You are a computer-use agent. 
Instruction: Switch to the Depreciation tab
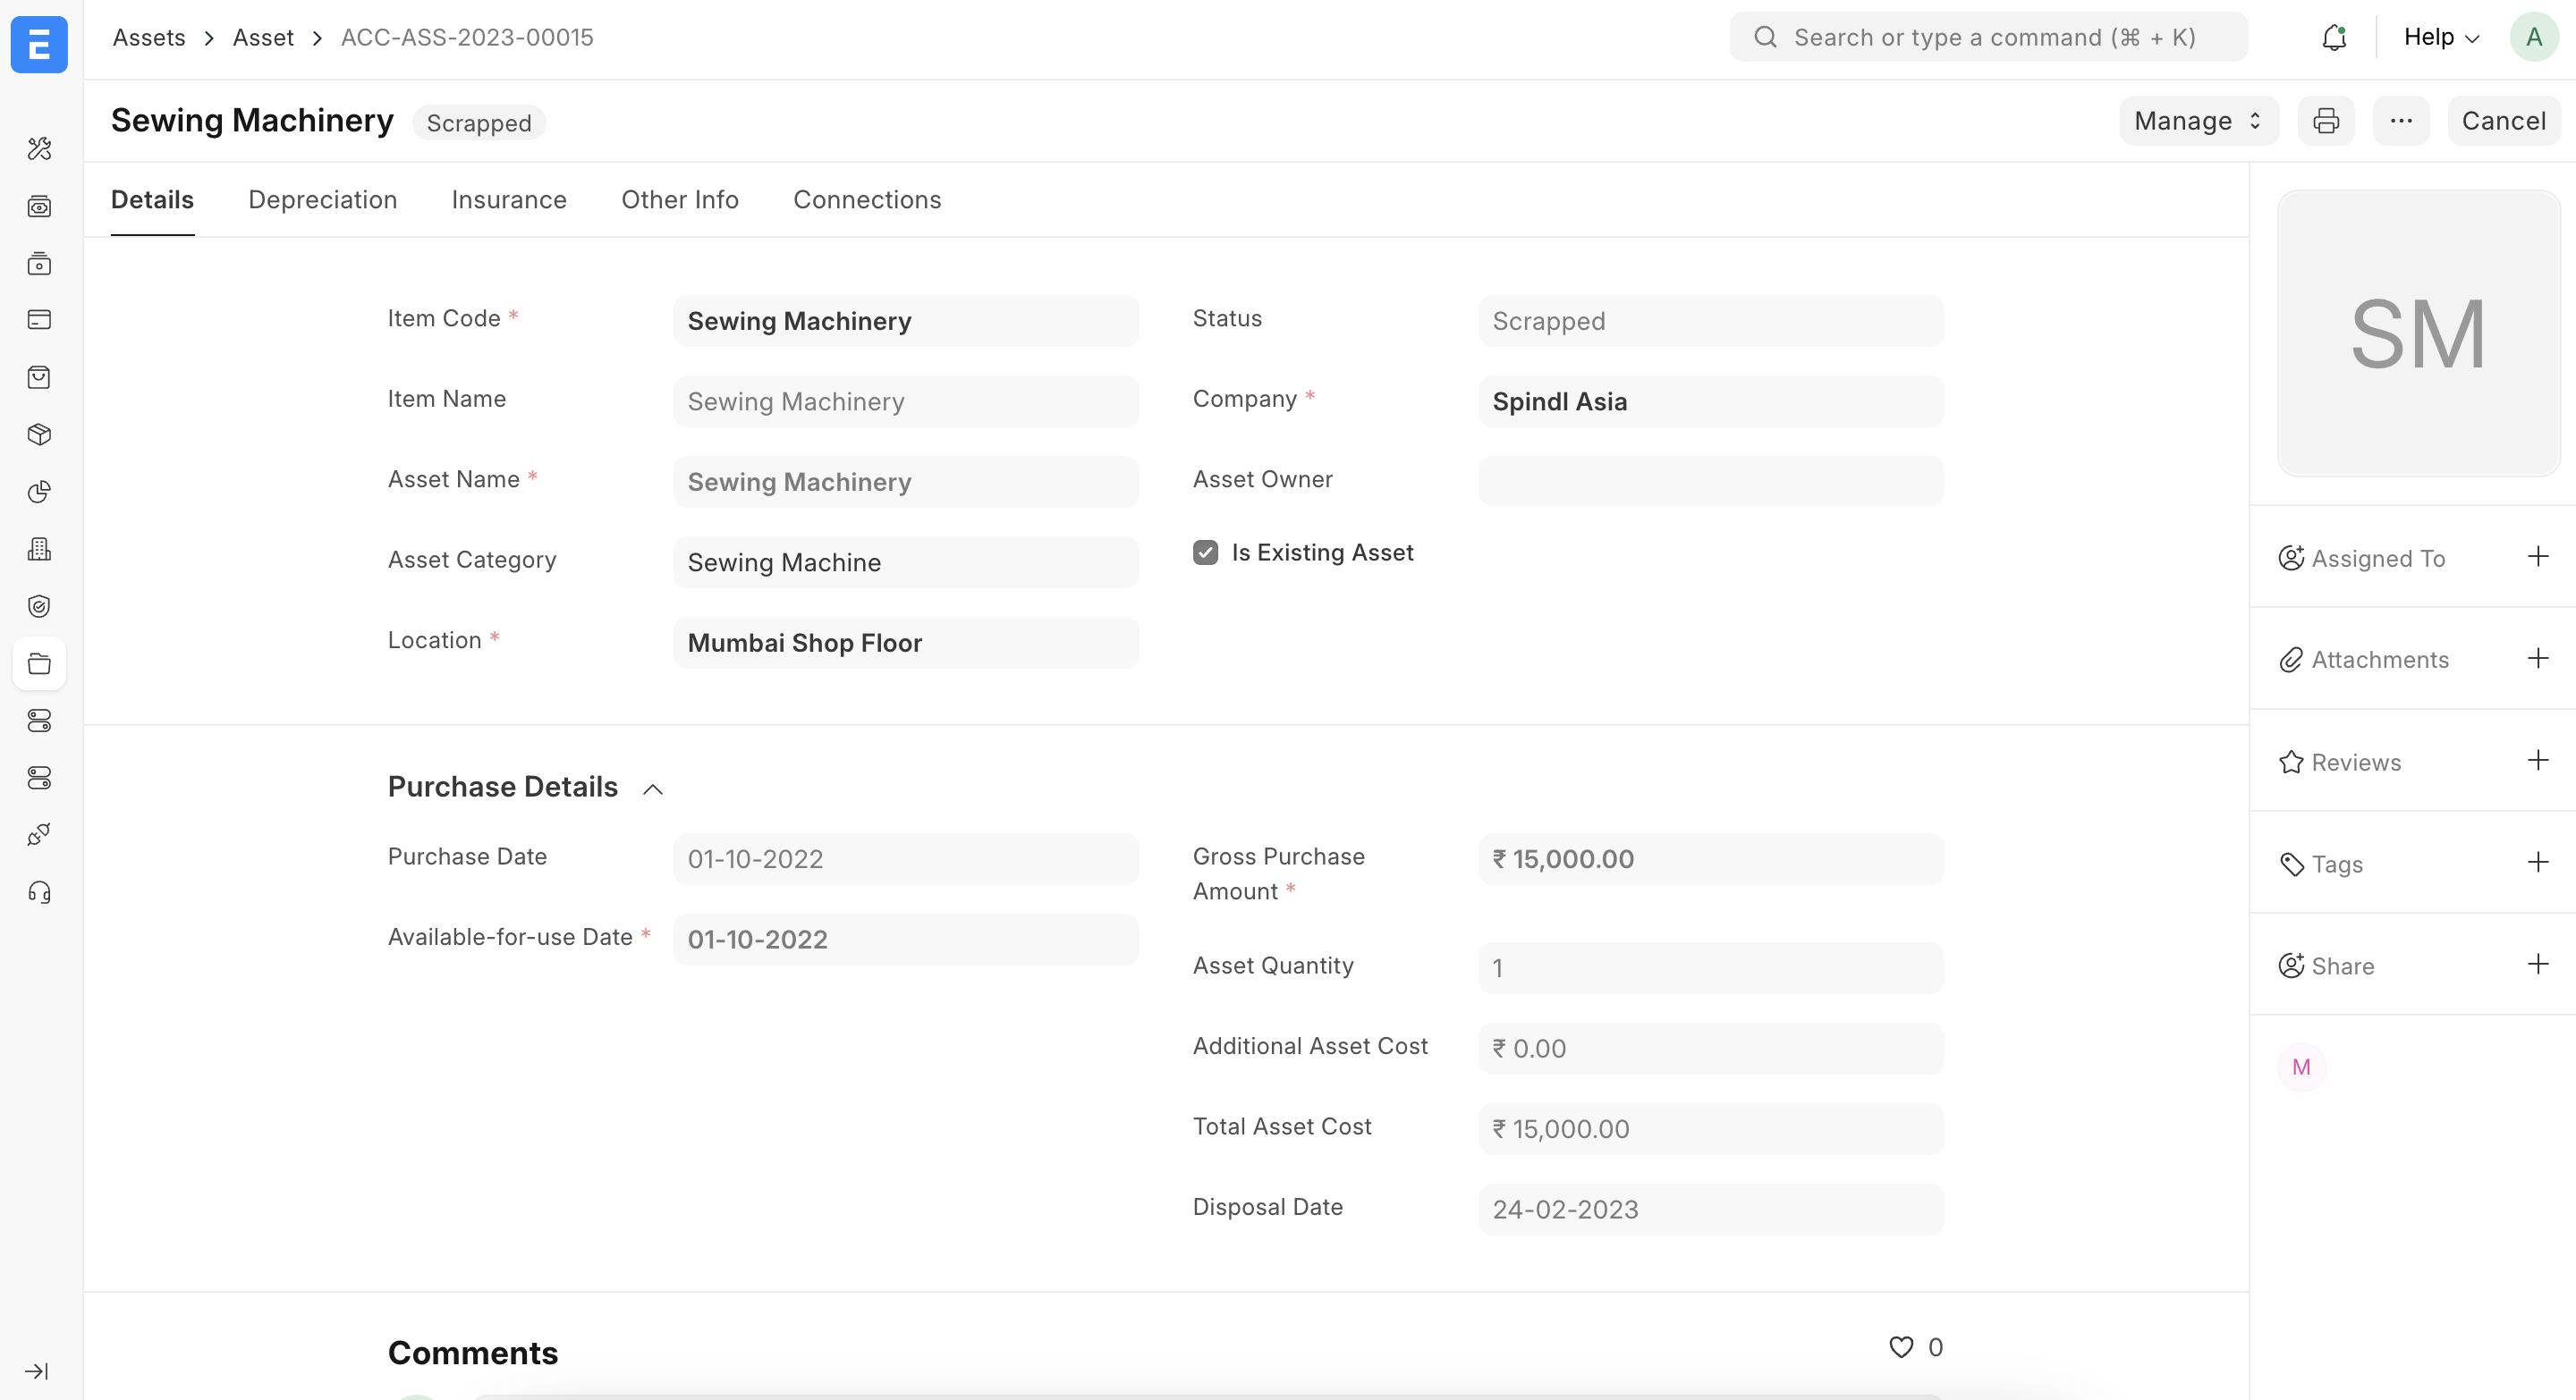pos(322,200)
